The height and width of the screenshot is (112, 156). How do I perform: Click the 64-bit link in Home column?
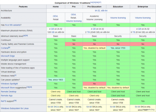[51, 107]
